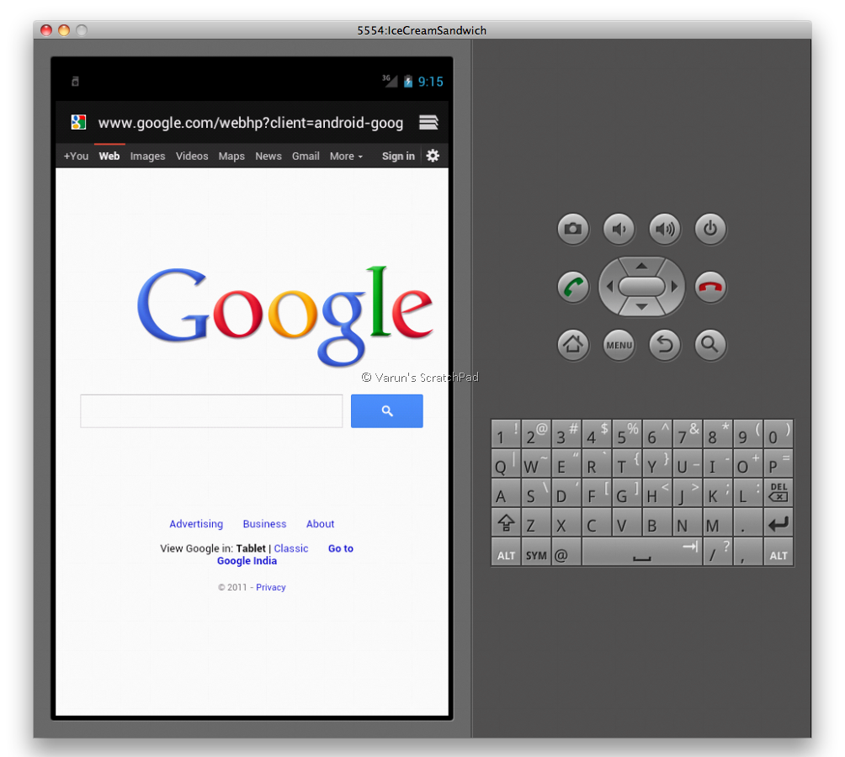Screen dimensions: 845x757
Task: Open the Privacy link
Action: click(x=270, y=587)
